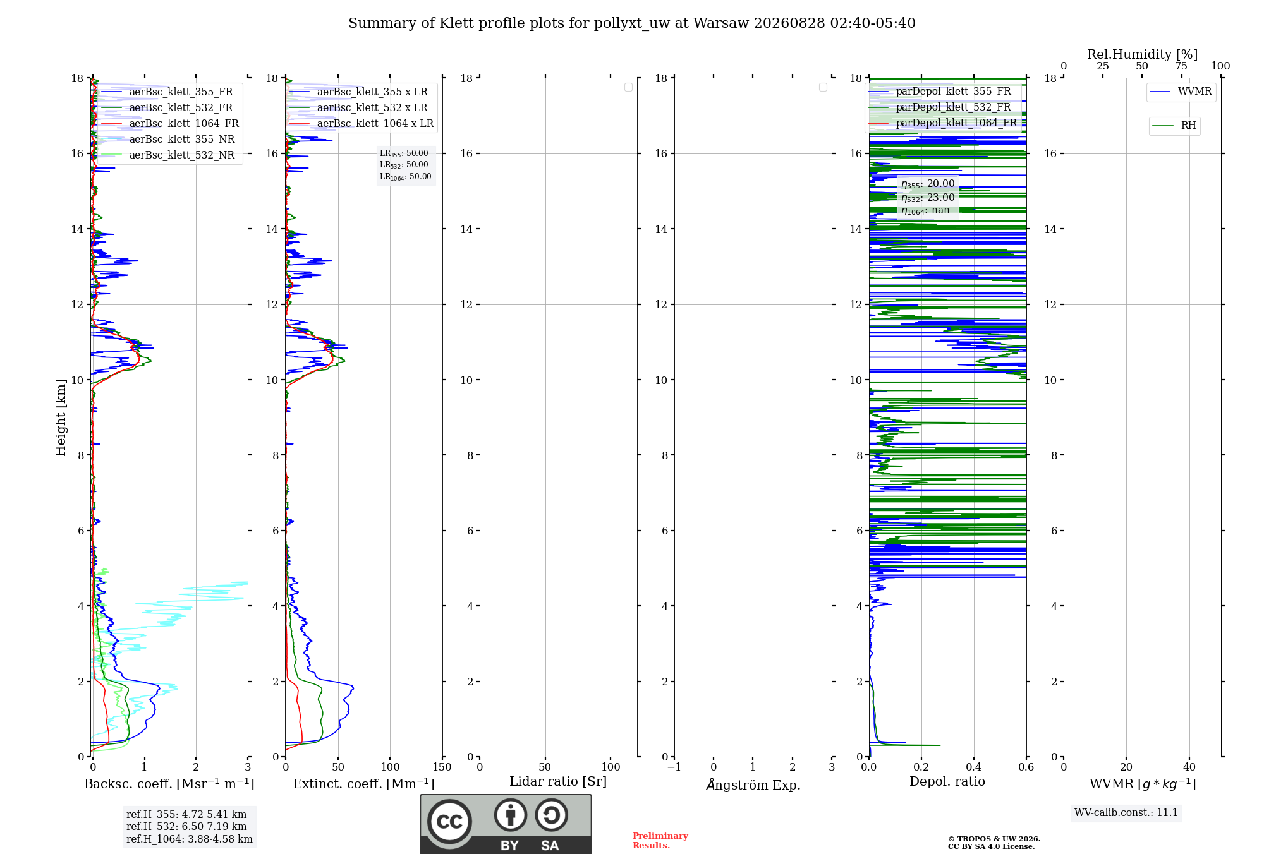Click legend entry aerBsc_klett_355_FR
Viewport: 1264px width, 859px height.
(167, 92)
